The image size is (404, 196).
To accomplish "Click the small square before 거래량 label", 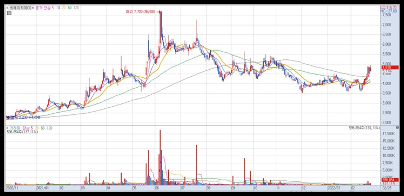I will (8, 128).
